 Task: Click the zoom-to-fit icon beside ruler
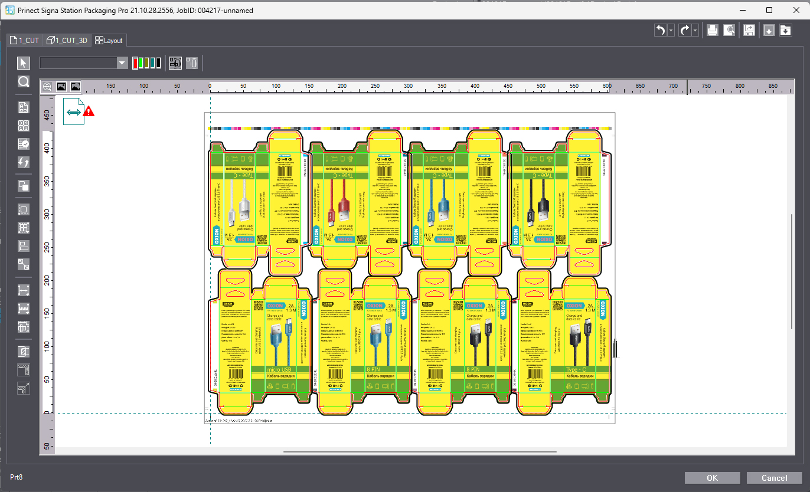click(x=47, y=87)
